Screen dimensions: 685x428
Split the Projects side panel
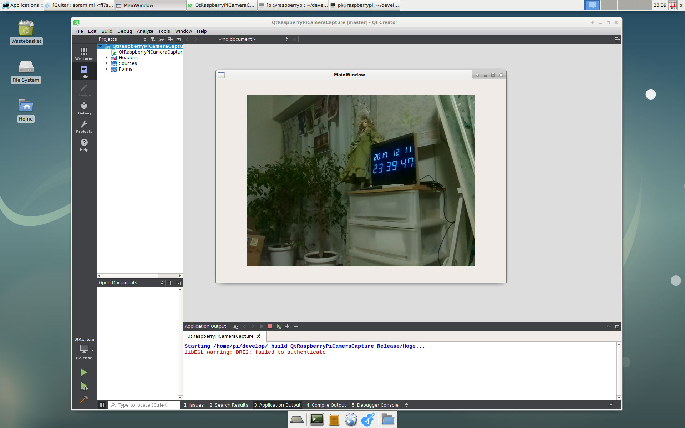[x=170, y=39]
